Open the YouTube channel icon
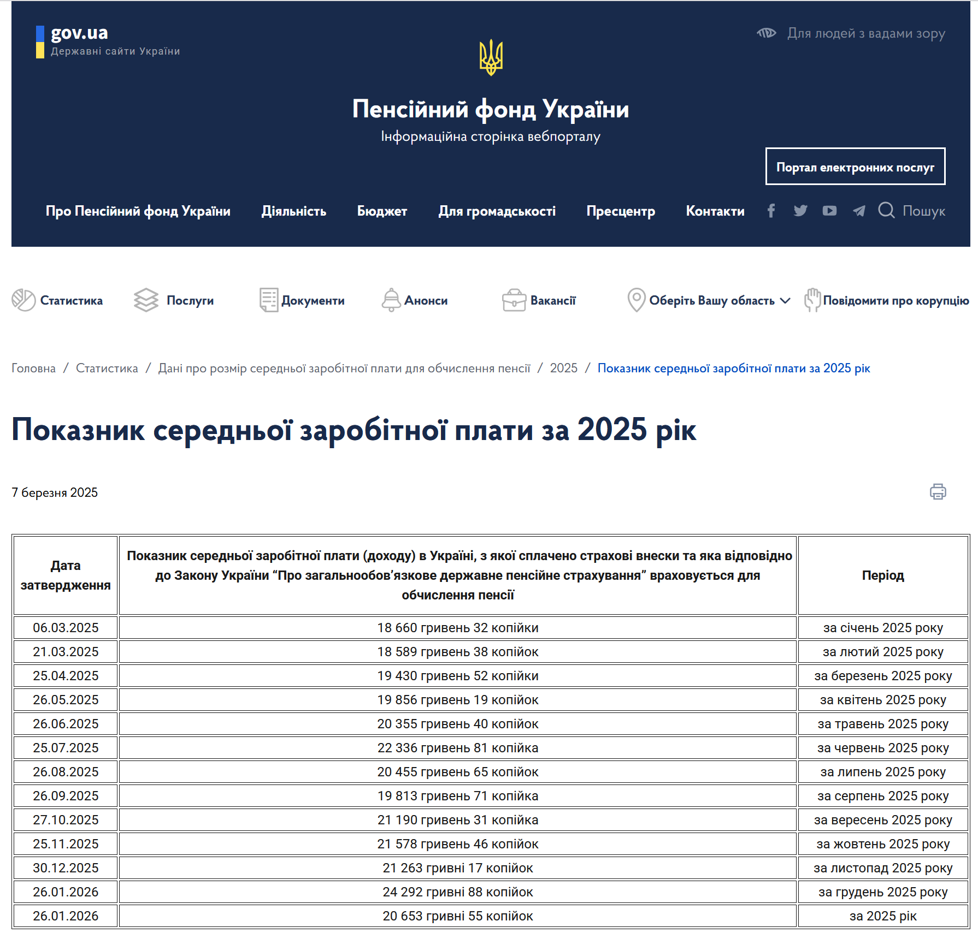Screen dimensions: 978x939 829,211
